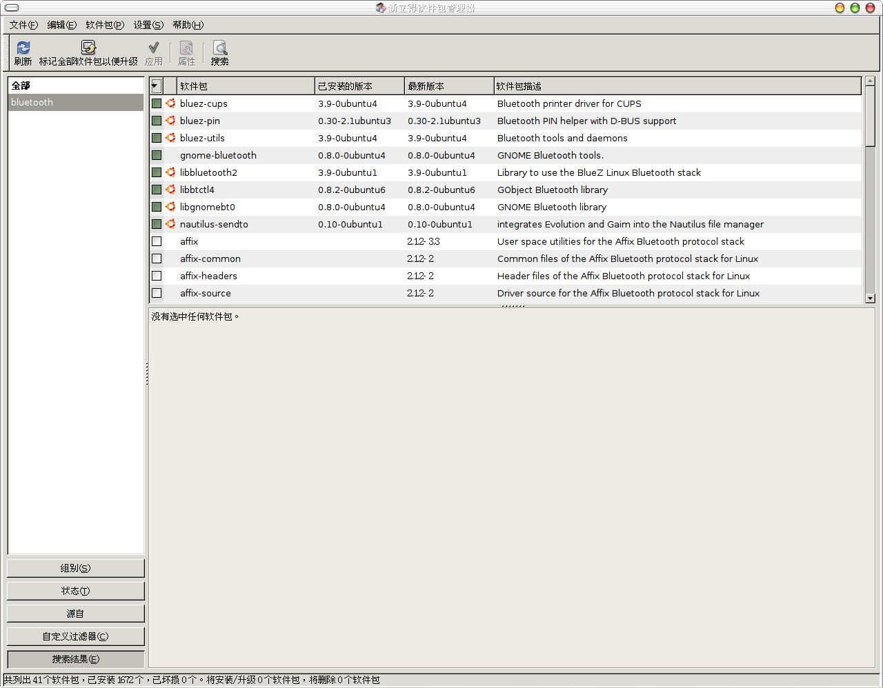The width and height of the screenshot is (883, 688).
Task: Click the scrollbar down arrow
Action: point(870,298)
